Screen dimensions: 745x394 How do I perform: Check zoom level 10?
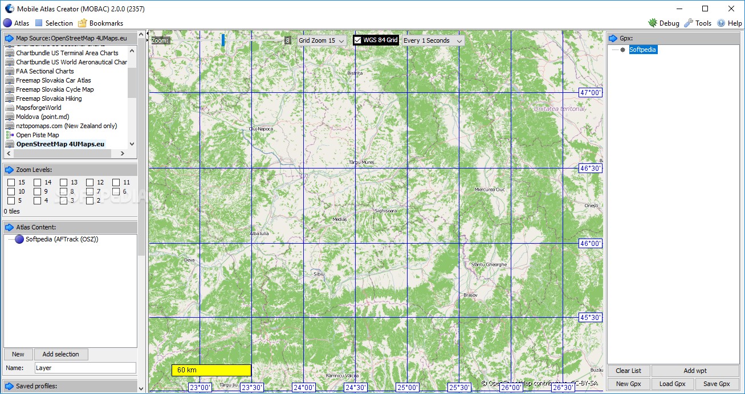click(x=11, y=191)
